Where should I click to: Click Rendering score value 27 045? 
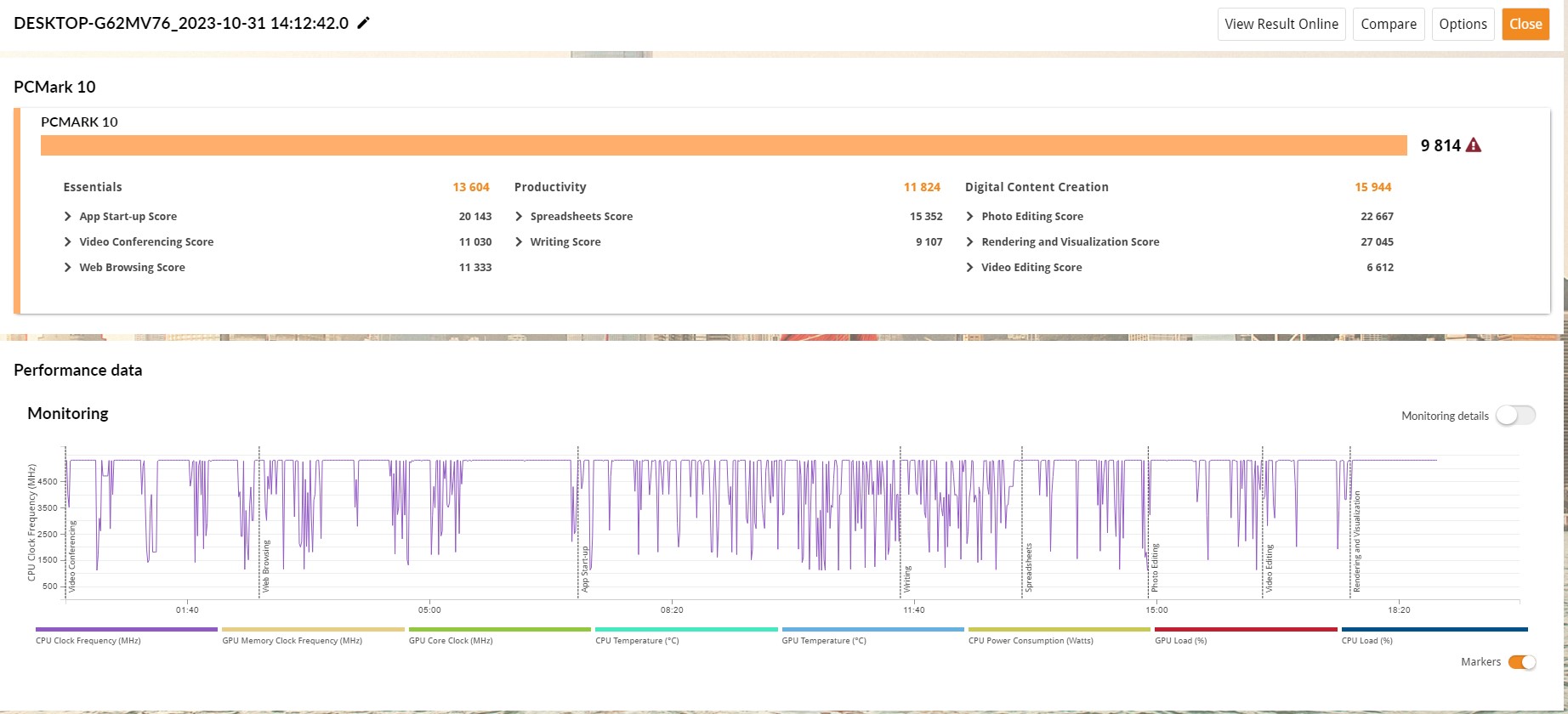coord(1377,242)
